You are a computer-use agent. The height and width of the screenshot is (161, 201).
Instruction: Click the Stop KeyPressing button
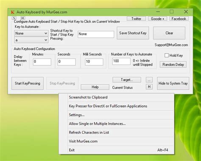point(62,83)
